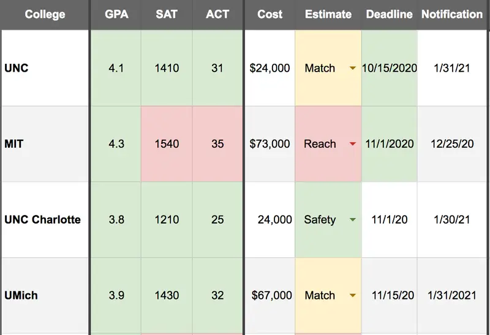Select the 10/15/2020 deadline cell
The height and width of the screenshot is (335, 490).
[389, 68]
